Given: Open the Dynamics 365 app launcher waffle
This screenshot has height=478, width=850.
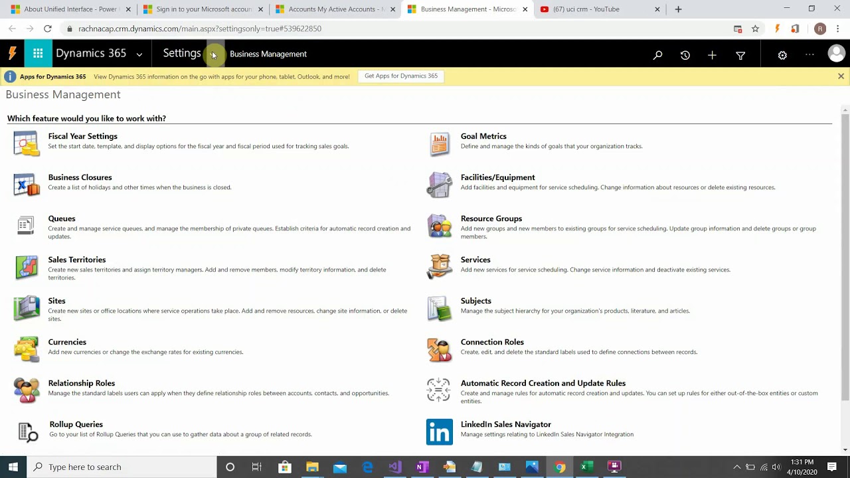Looking at the screenshot, I should (38, 54).
